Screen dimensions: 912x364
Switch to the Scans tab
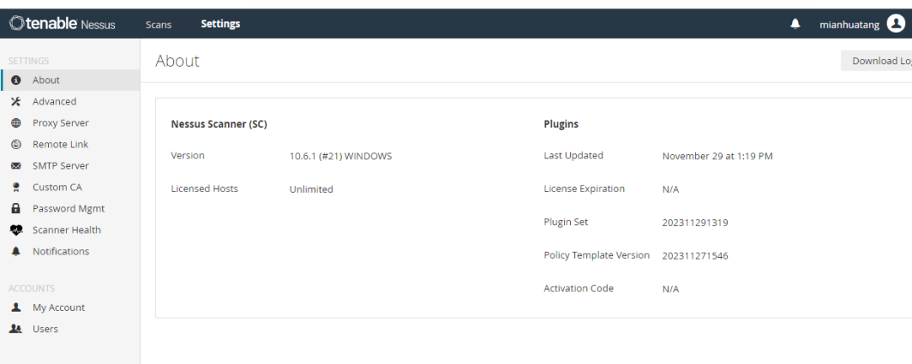[159, 24]
